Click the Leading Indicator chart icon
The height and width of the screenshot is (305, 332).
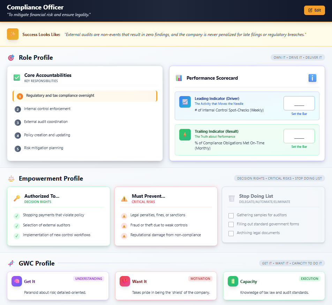coord(185,102)
